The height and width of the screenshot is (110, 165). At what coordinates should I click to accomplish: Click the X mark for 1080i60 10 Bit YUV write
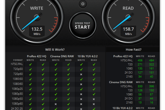point(81,84)
